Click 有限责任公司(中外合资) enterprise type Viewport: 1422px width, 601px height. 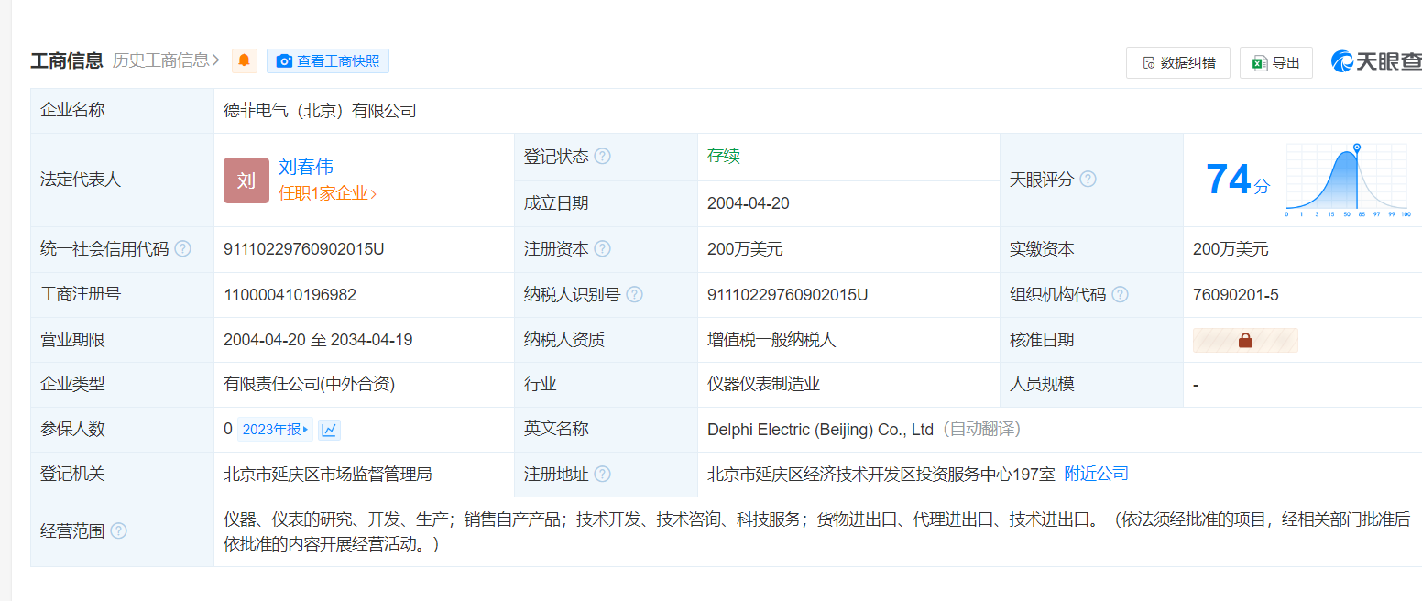310,385
